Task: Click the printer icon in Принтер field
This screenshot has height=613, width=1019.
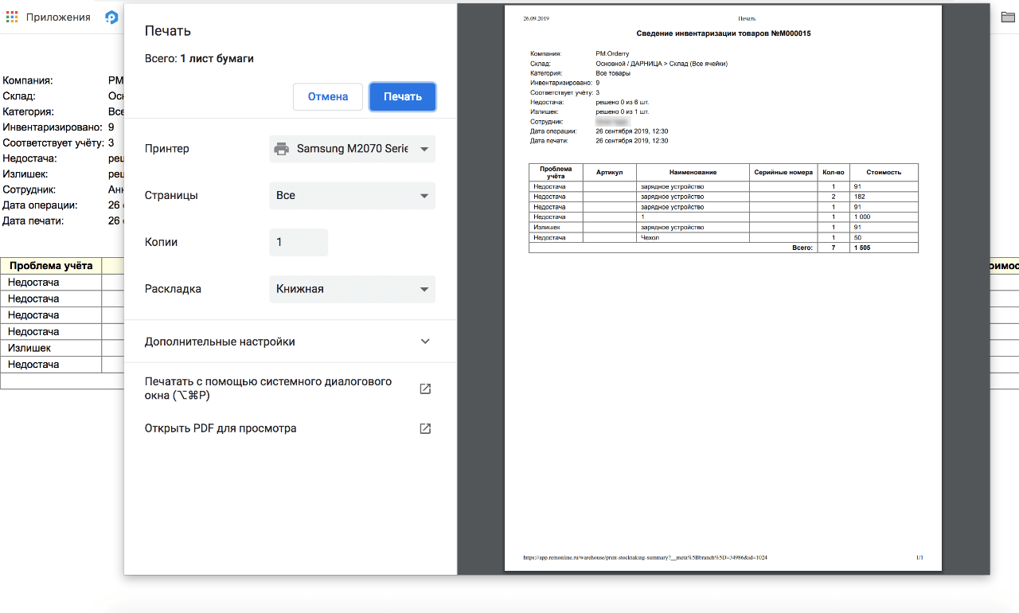Action: [281, 149]
